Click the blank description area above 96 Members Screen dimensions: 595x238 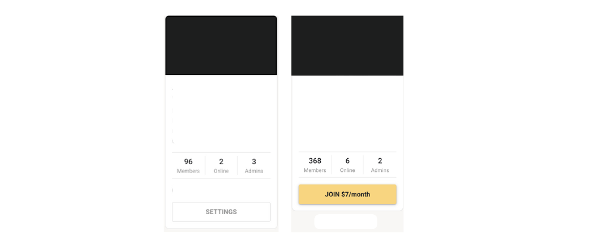[x=221, y=116]
